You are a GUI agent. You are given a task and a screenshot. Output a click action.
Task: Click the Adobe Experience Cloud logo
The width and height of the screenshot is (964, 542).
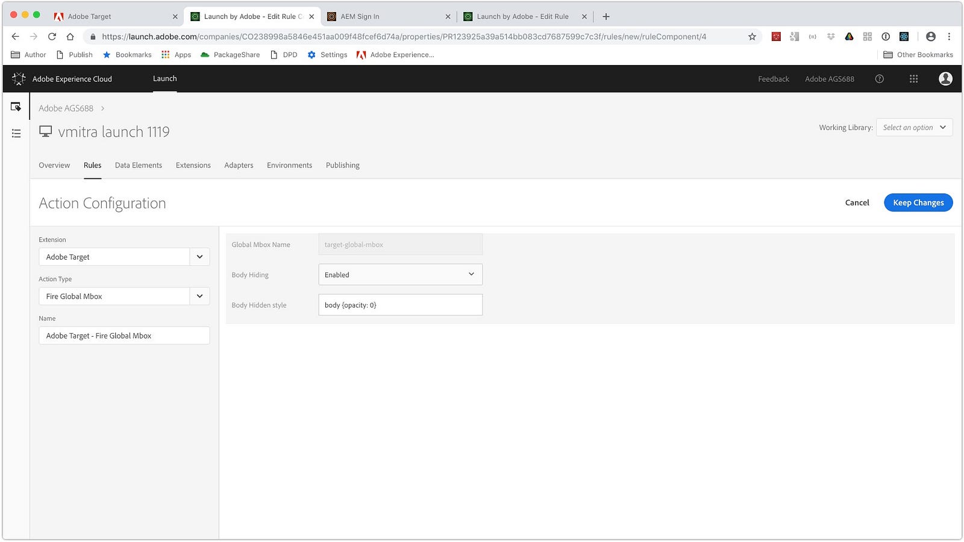(x=19, y=79)
